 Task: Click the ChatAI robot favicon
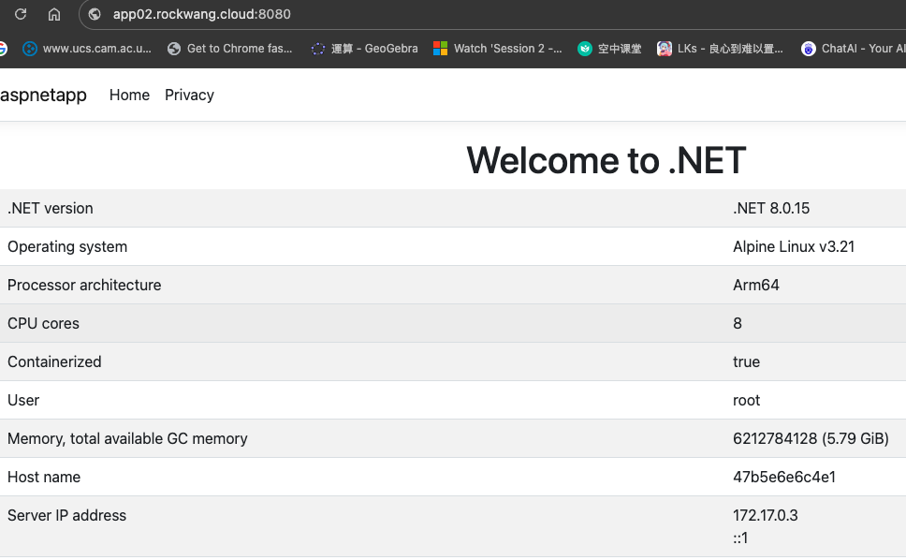[x=808, y=49]
